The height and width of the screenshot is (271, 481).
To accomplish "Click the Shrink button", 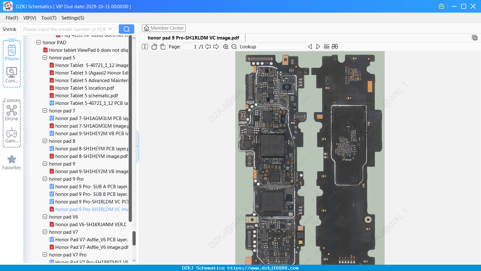I will click(x=9, y=29).
